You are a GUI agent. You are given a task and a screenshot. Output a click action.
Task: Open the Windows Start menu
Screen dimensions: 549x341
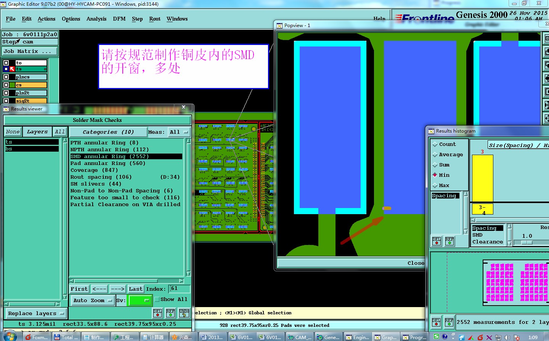pyautogui.click(x=10, y=337)
